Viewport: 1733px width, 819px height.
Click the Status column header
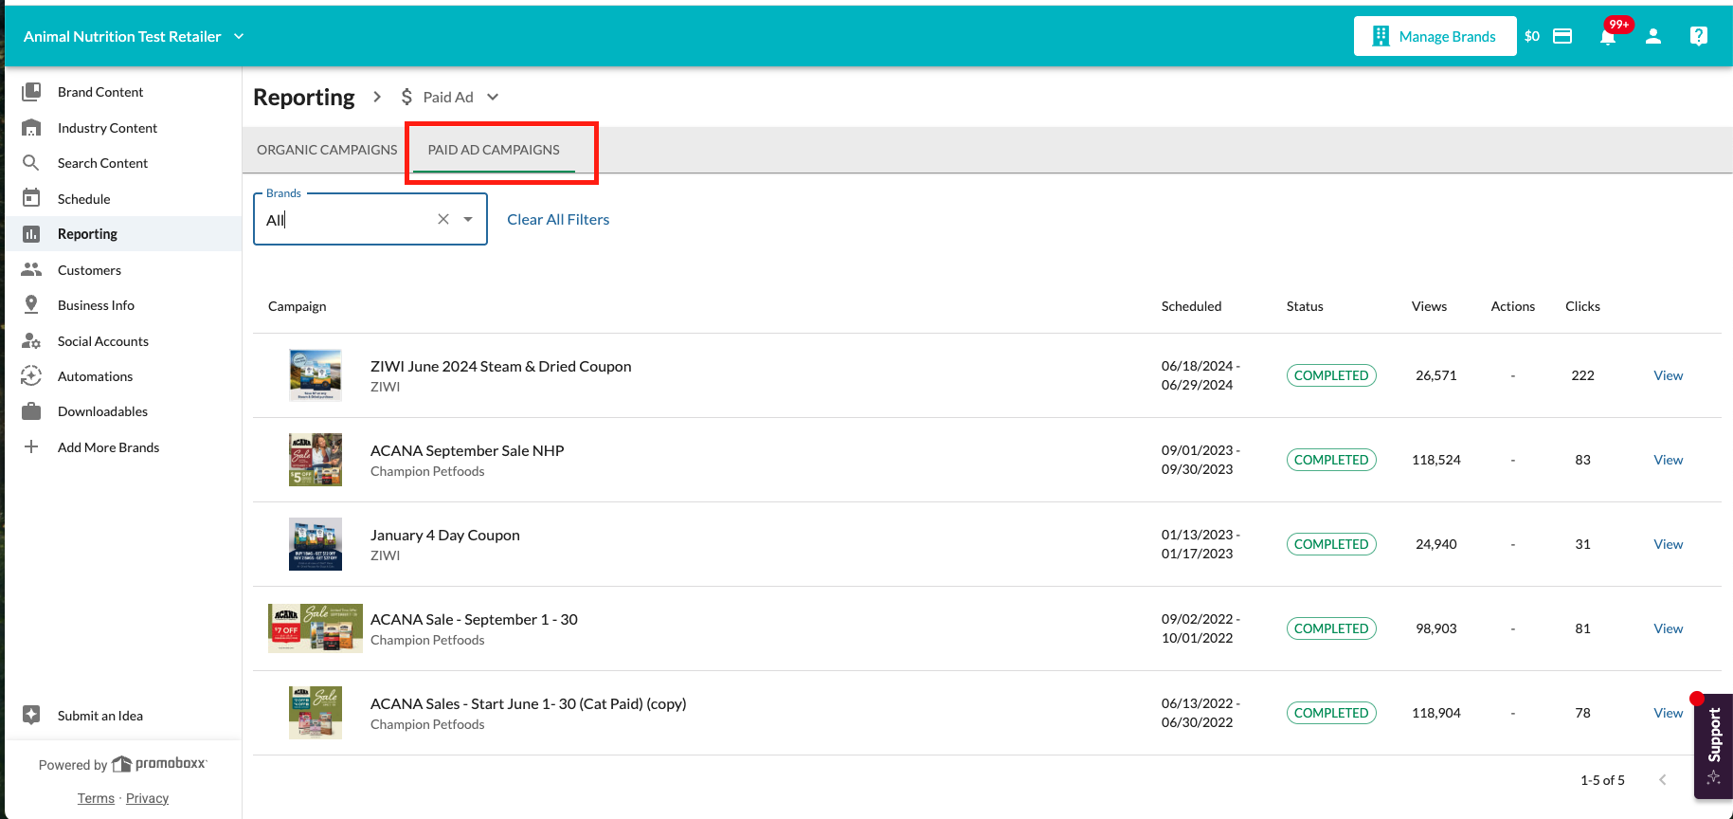[1305, 306]
